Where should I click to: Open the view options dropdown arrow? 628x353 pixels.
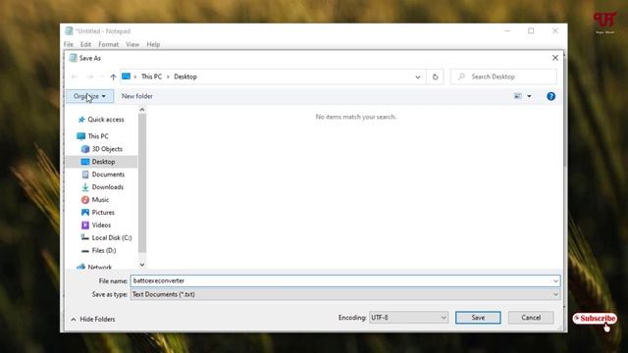tap(529, 96)
